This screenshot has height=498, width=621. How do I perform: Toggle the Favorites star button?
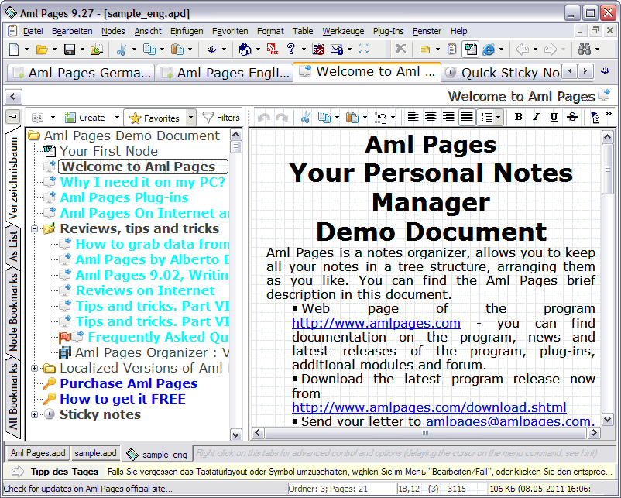(x=155, y=118)
